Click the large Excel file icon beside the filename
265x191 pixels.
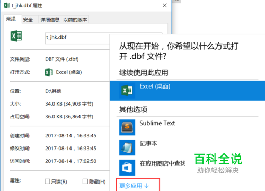click(x=16, y=36)
